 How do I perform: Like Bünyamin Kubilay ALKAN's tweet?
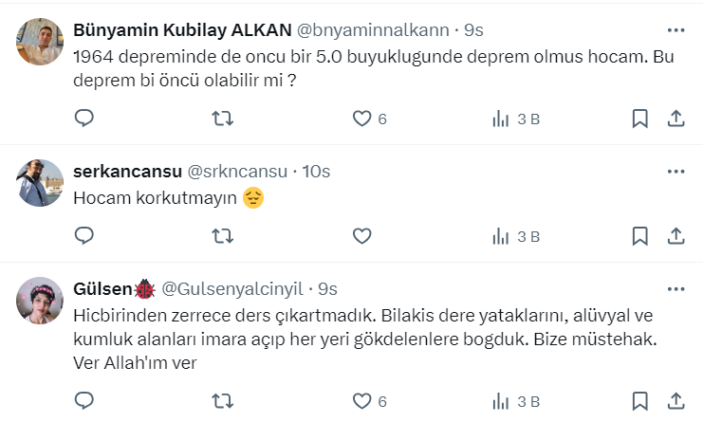361,119
